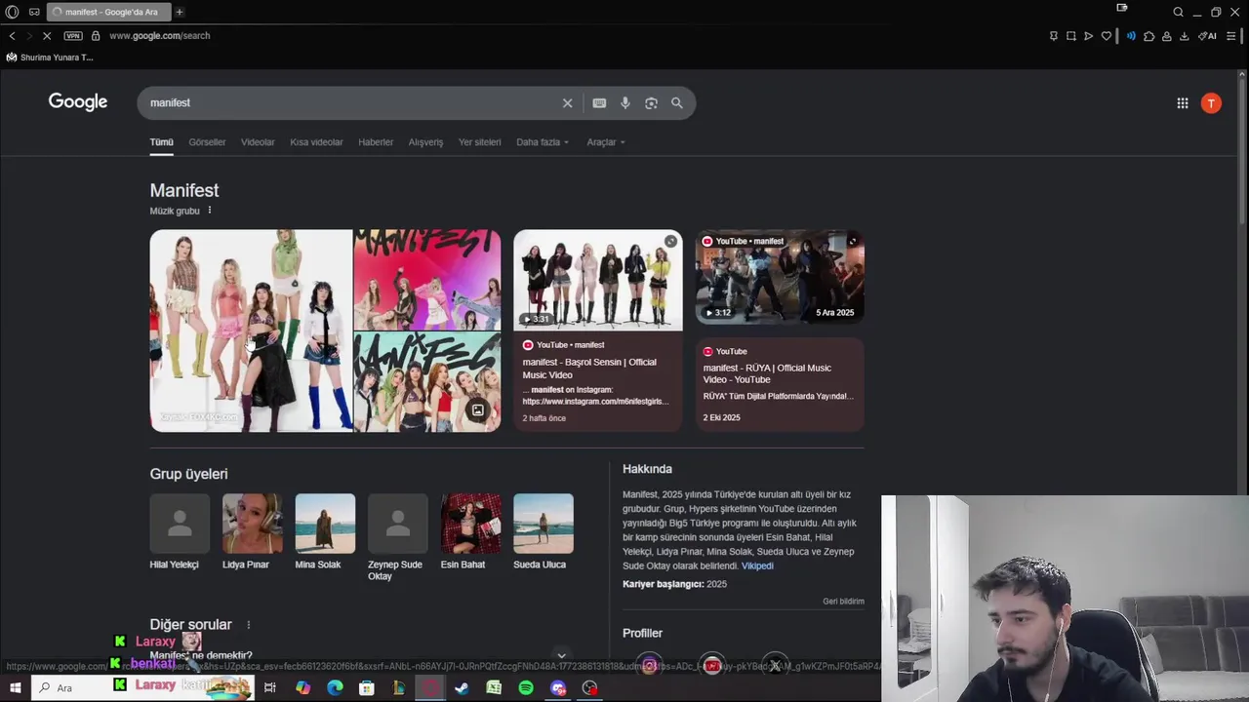Open Excel from the taskbar
Screen dimensions: 1249x702
(494, 688)
